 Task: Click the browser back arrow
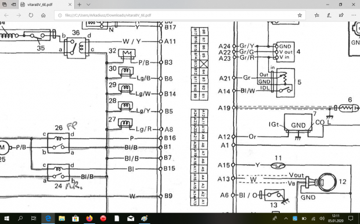click(x=6, y=15)
